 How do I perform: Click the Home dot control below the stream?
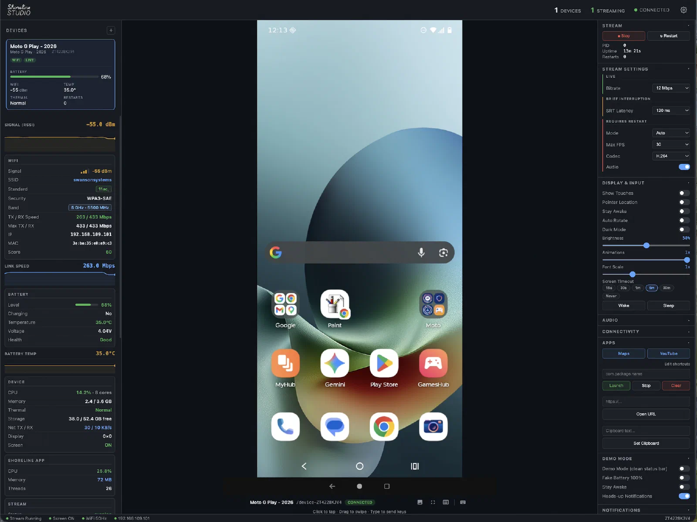[x=359, y=486]
